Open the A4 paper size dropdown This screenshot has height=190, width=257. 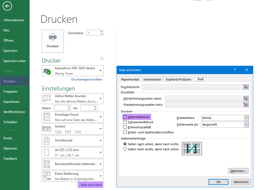point(100,152)
